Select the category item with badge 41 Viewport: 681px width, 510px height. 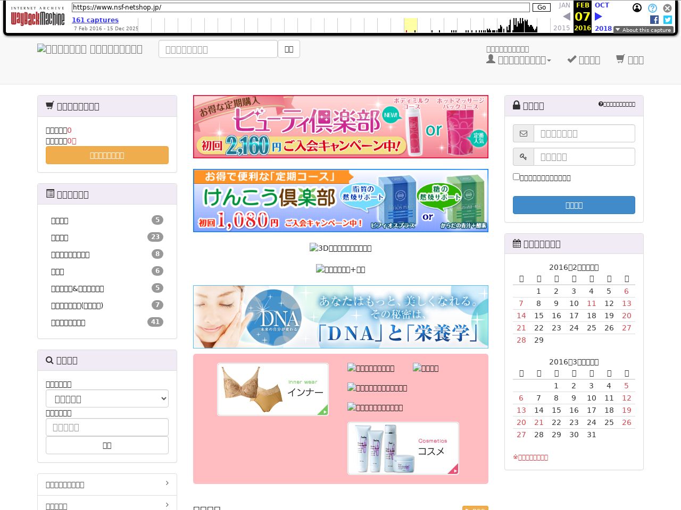(x=68, y=322)
